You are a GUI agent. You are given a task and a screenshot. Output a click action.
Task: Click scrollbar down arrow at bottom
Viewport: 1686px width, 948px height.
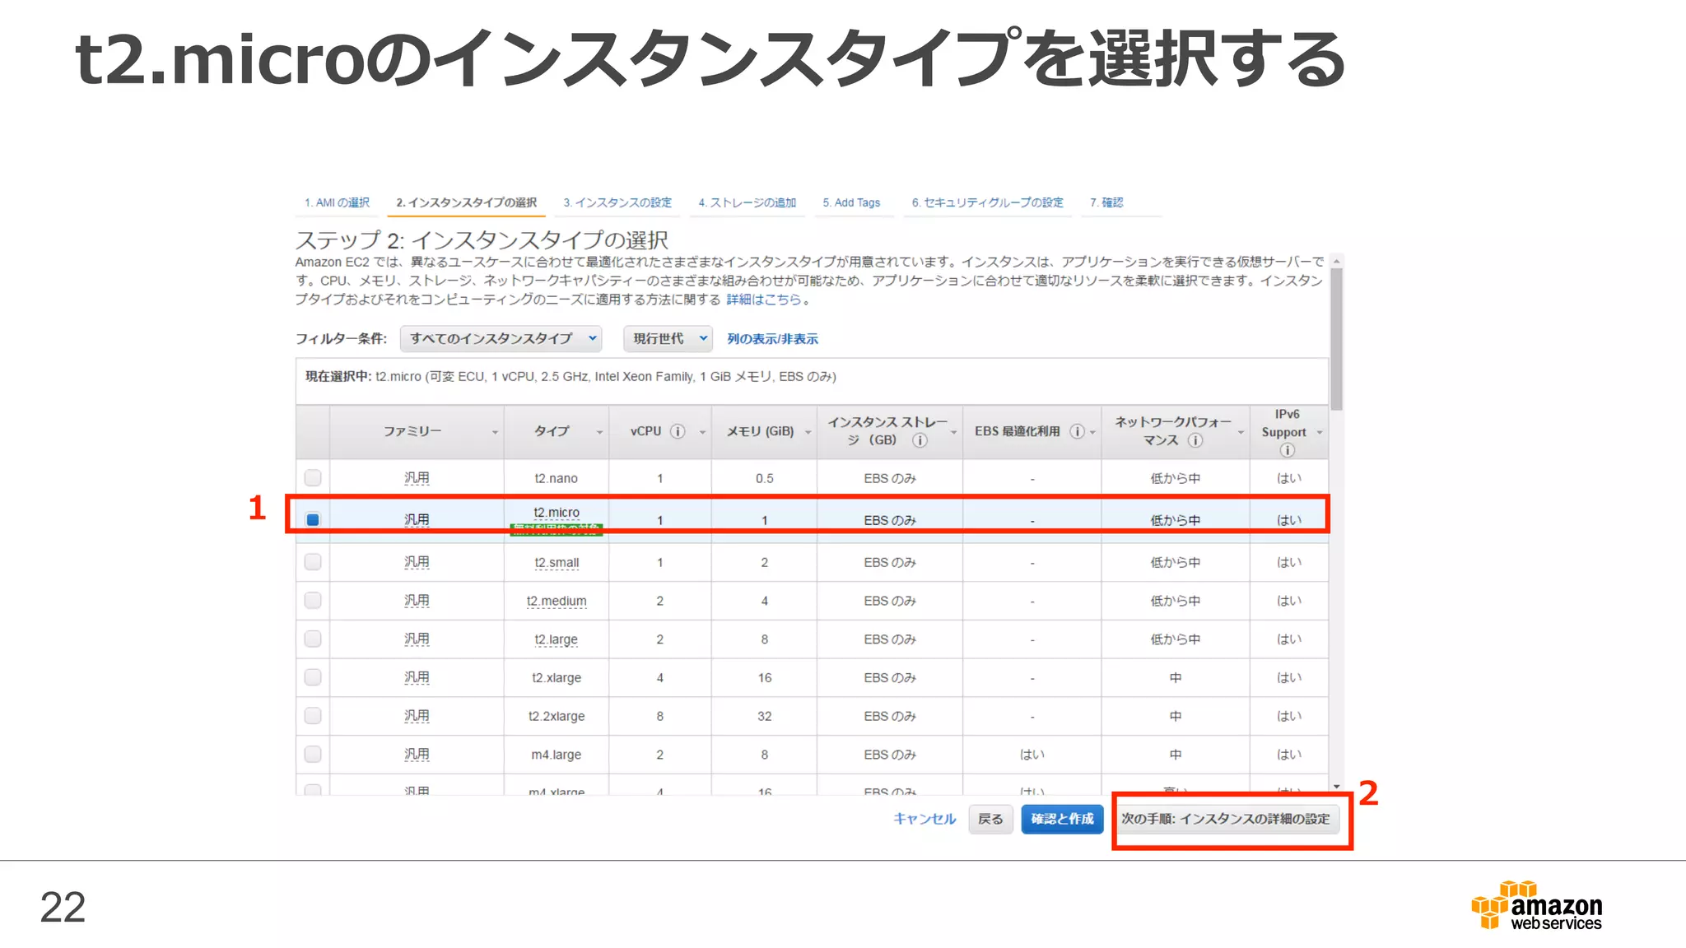[1336, 787]
